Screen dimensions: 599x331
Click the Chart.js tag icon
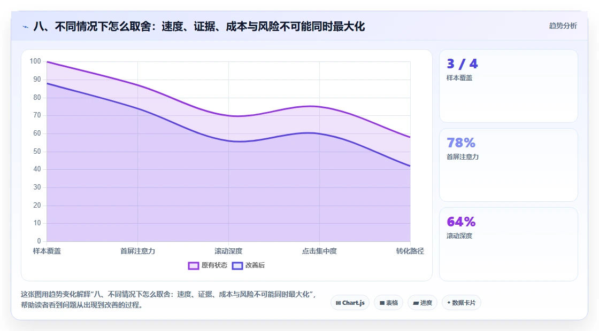[338, 303]
